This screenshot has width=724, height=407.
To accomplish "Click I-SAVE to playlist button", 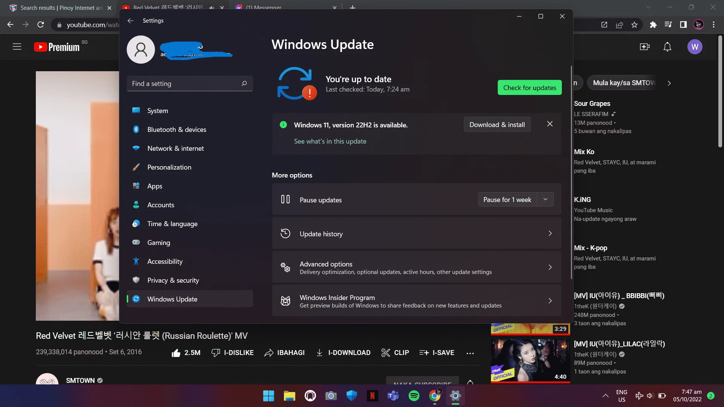I will [x=437, y=353].
